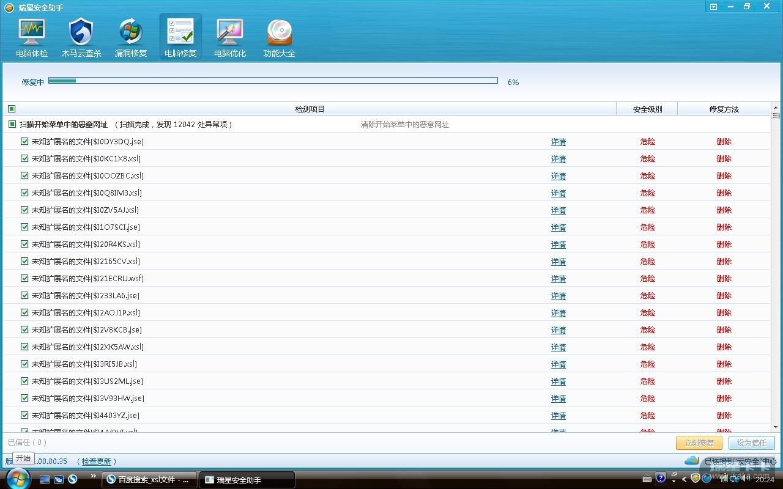
Task: Click 详情 link for $I0KC1X8.xsl
Action: pos(558,158)
